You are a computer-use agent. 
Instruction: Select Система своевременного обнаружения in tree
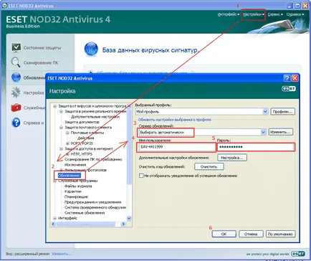(x=95, y=207)
